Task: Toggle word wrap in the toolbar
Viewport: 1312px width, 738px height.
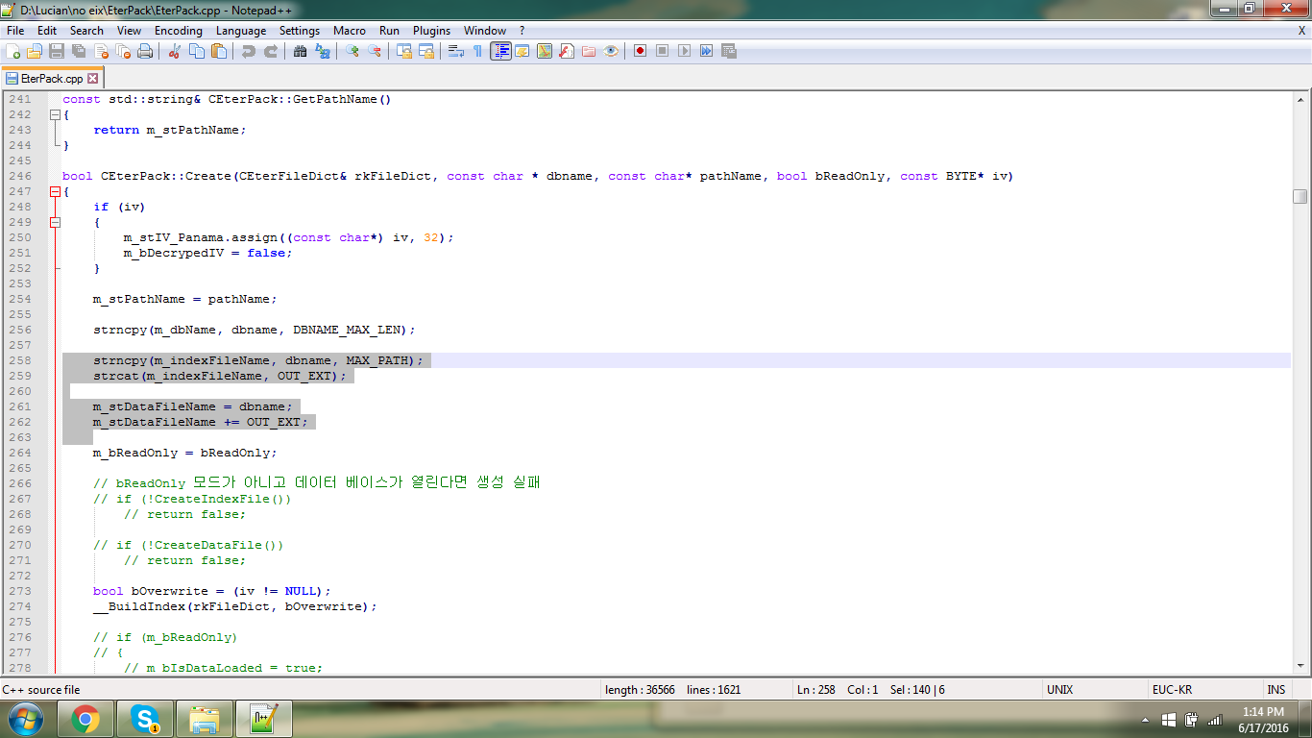Action: pos(456,51)
